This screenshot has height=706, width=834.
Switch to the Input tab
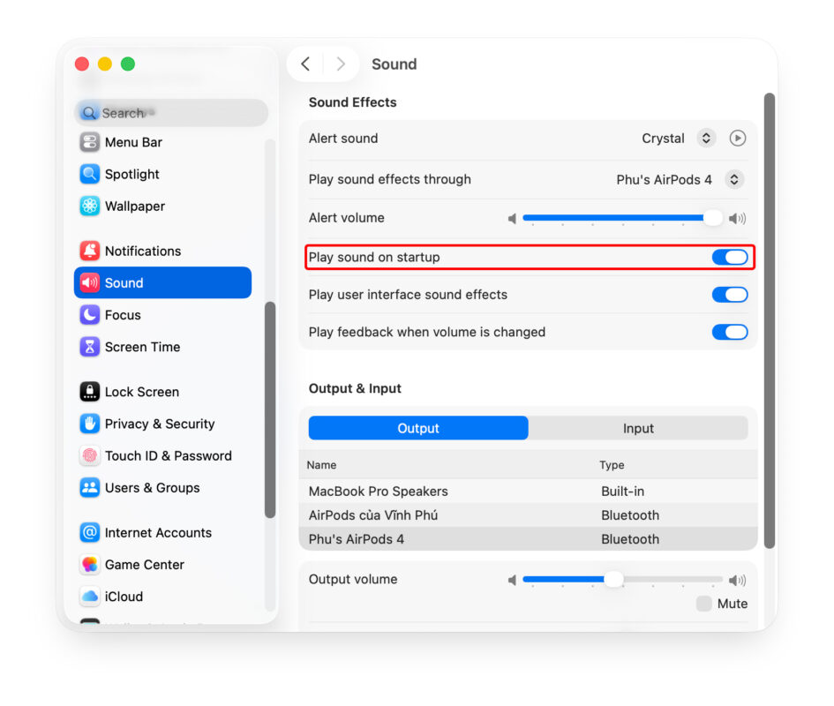pyautogui.click(x=638, y=428)
